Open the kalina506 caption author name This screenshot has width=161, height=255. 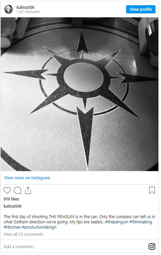[x=12, y=206]
